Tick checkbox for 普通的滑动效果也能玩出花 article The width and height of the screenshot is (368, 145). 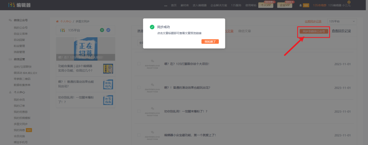pyautogui.click(x=139, y=87)
